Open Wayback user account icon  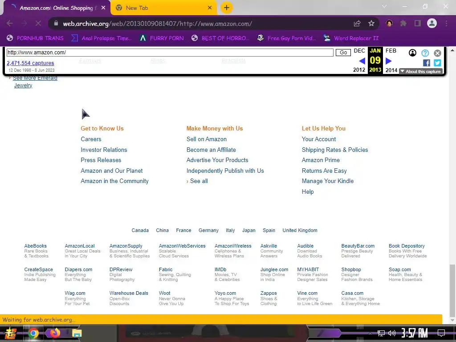pyautogui.click(x=412, y=53)
